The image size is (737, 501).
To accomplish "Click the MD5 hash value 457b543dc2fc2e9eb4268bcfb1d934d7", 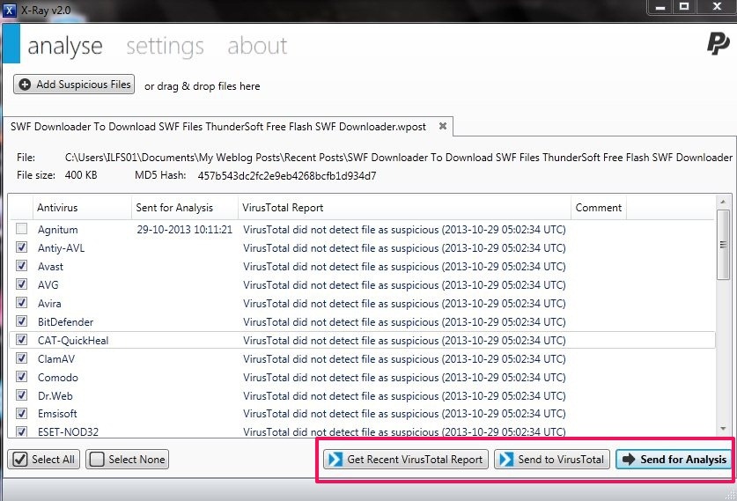I will pyautogui.click(x=287, y=176).
